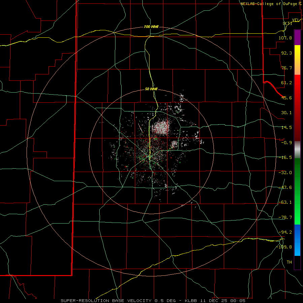The height and width of the screenshot is (303, 303).
Task: Click the red segment of the velocity color bar
Action: [x=297, y=108]
